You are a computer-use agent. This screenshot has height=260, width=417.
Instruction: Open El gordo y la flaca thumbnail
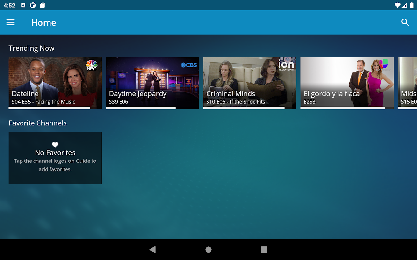pos(347,83)
